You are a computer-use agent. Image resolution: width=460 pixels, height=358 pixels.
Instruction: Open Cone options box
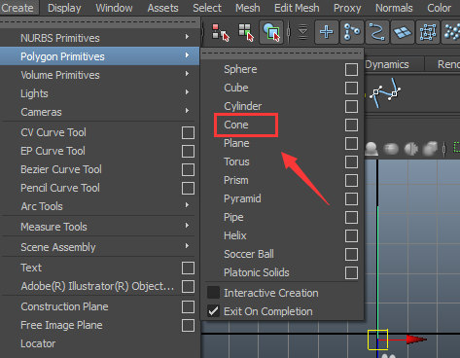point(351,125)
